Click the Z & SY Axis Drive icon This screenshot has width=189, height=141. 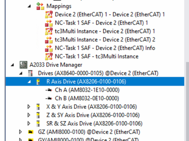tap(38, 115)
